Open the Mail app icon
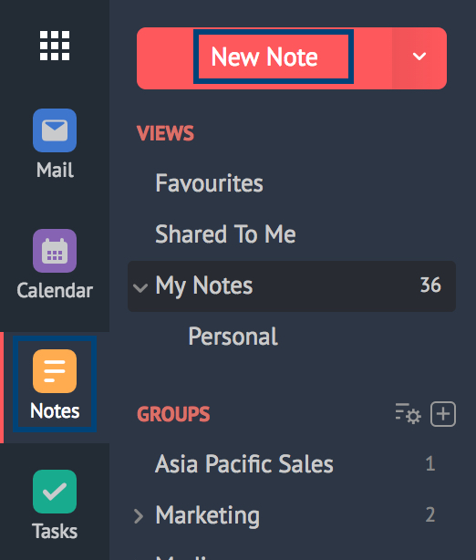The image size is (476, 560). [55, 130]
